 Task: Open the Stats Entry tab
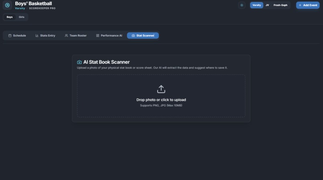pyautogui.click(x=45, y=36)
